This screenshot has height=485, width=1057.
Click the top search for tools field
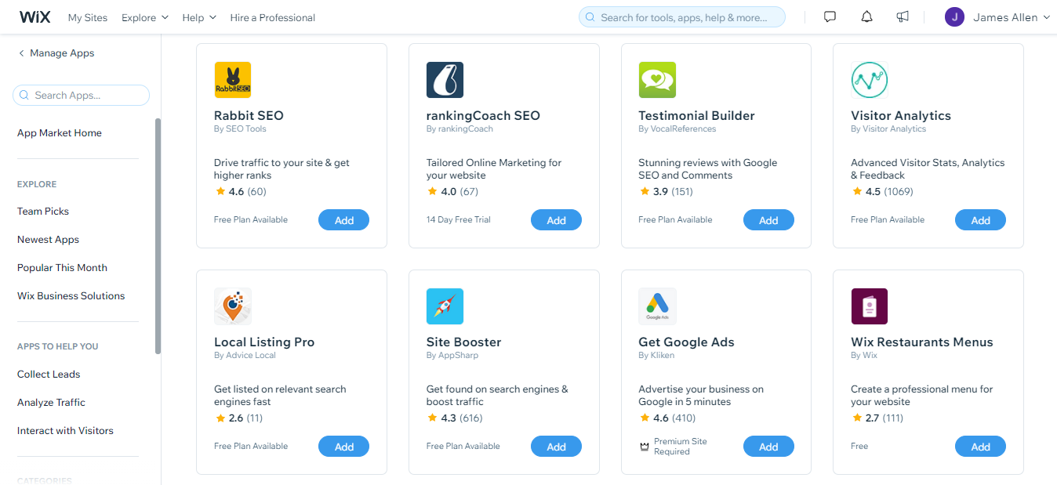tap(682, 17)
